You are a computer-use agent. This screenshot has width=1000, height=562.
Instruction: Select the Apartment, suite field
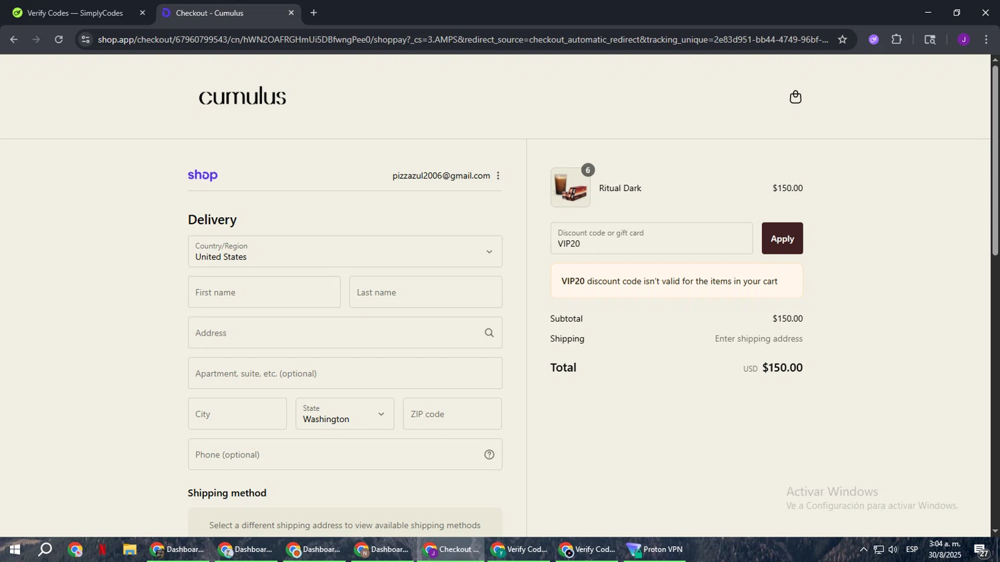click(x=345, y=374)
